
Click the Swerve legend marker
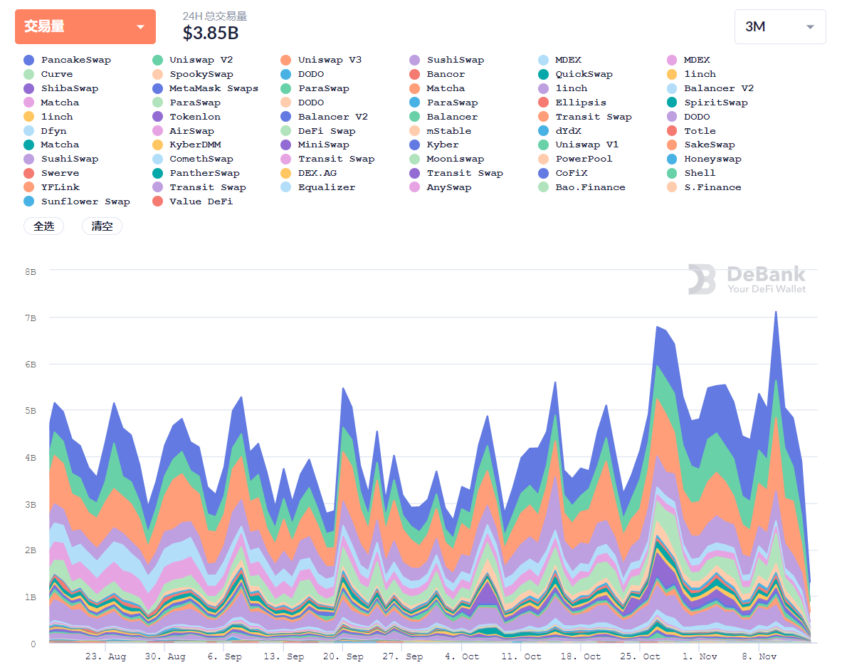29,173
